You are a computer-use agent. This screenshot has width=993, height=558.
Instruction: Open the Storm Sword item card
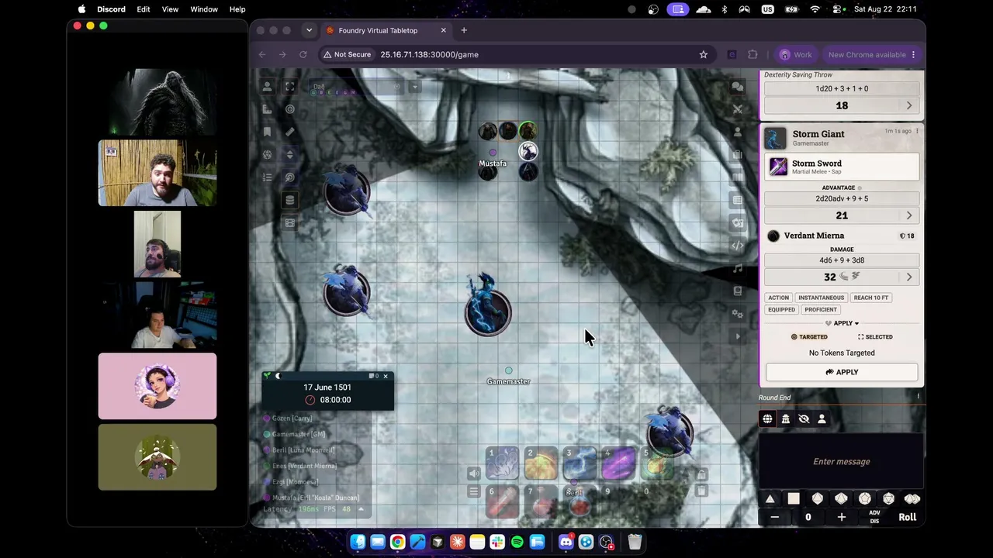pyautogui.click(x=842, y=167)
